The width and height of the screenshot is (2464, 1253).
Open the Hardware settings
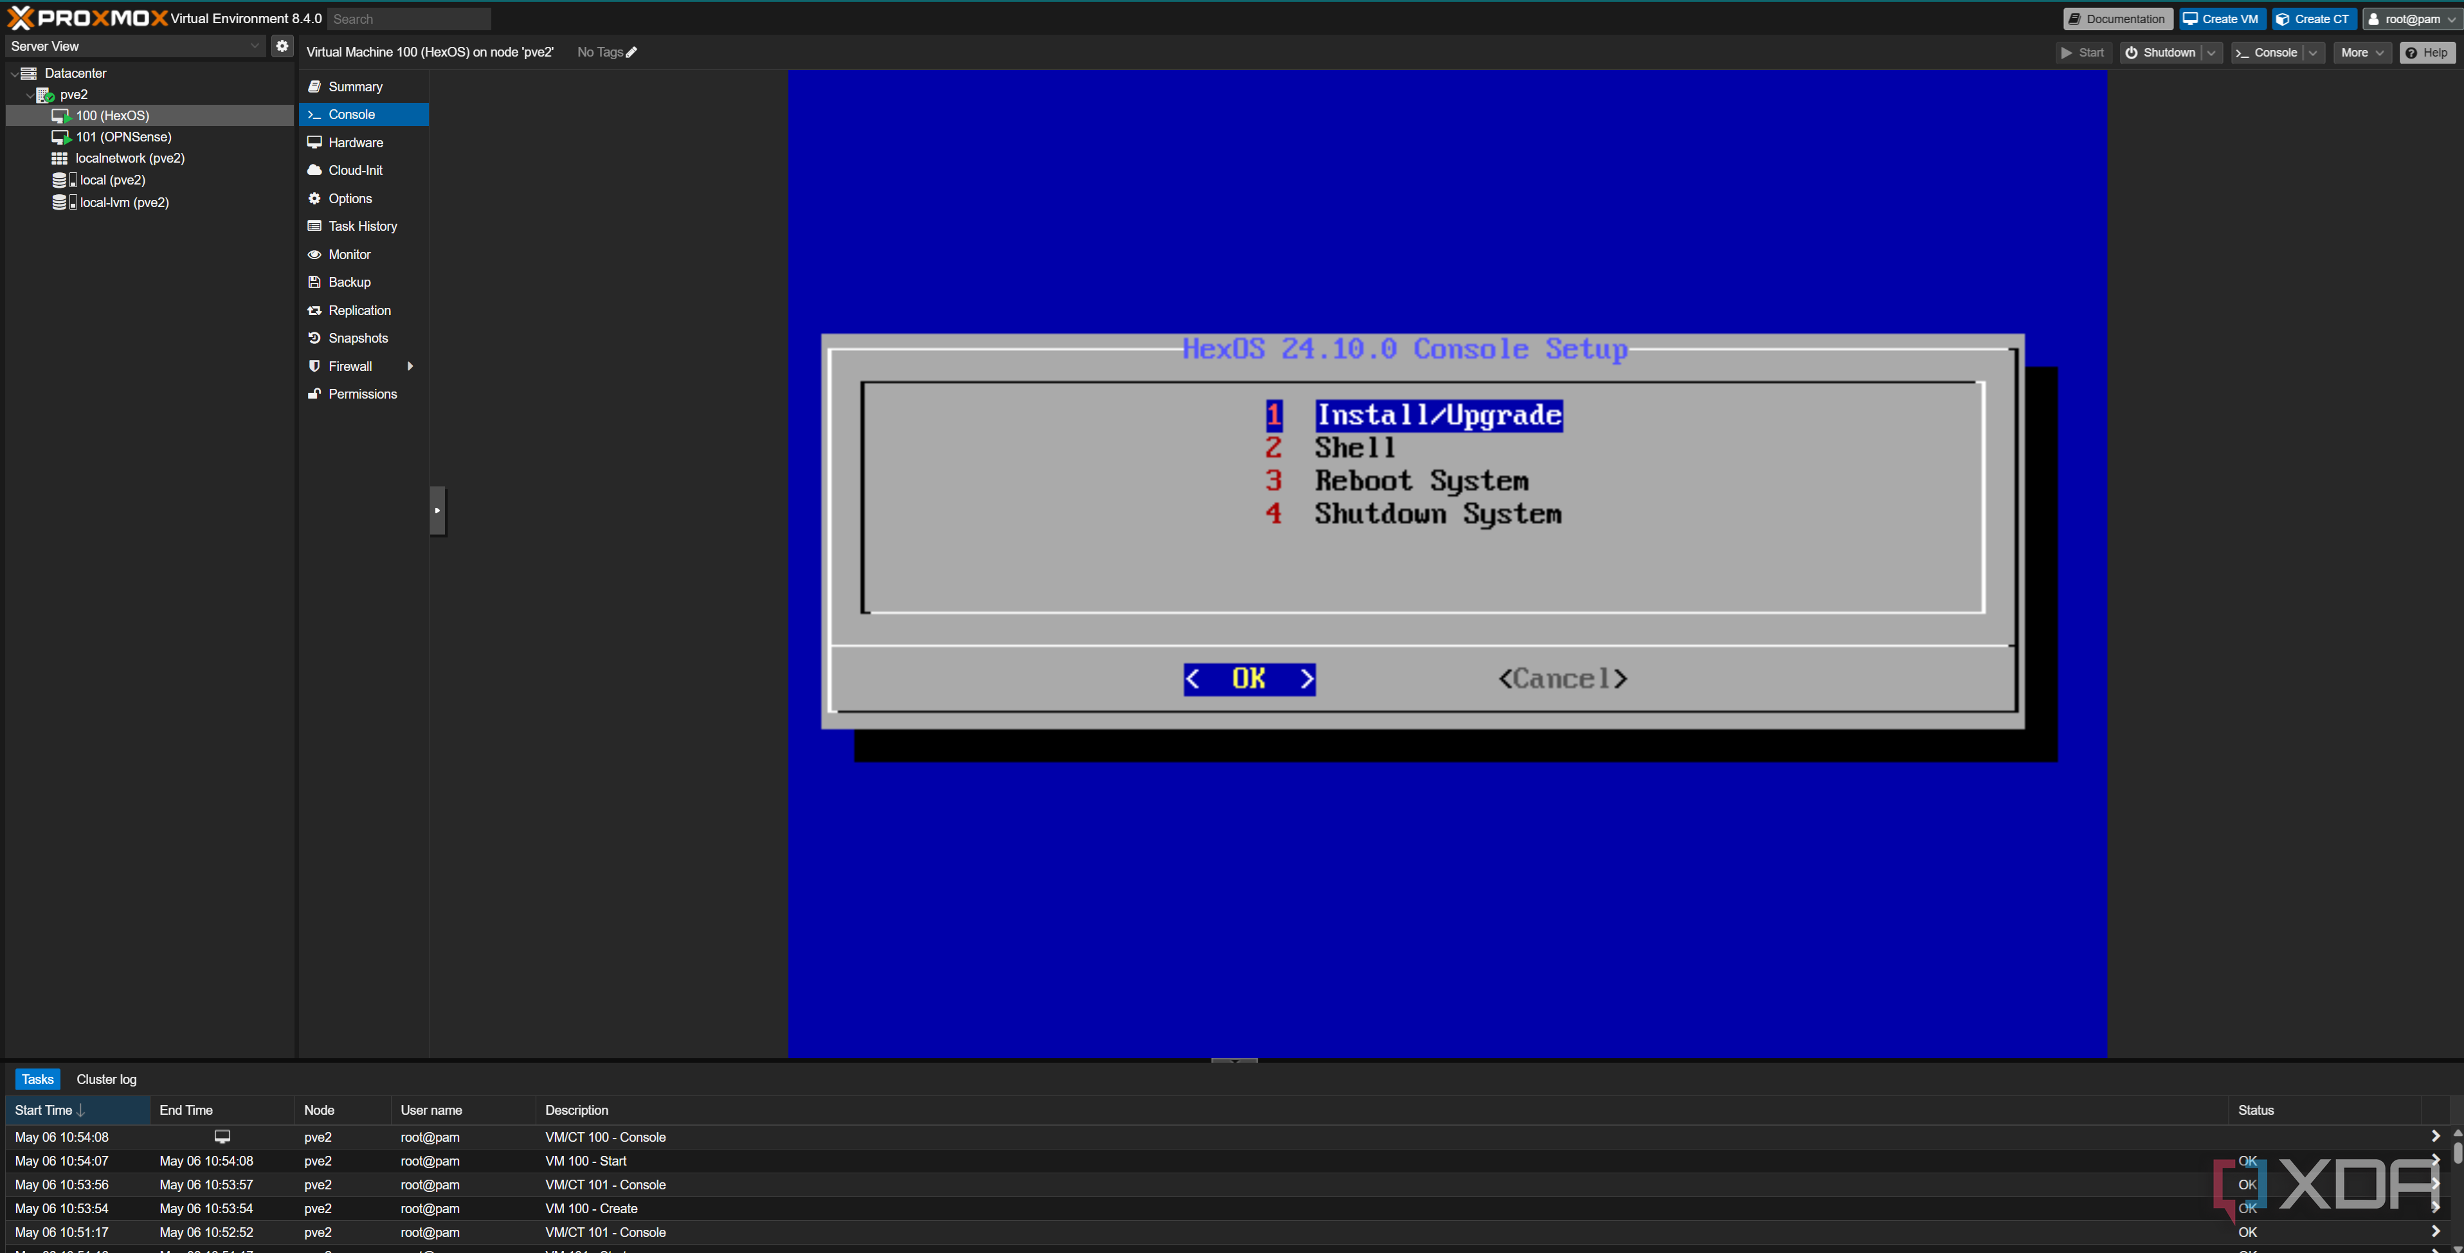363,143
